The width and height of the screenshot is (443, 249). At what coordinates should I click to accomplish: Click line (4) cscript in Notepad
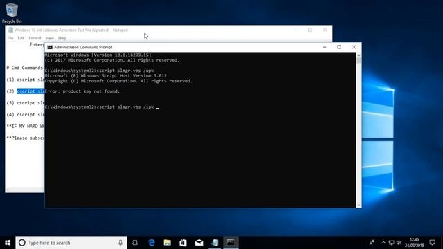tap(26, 114)
